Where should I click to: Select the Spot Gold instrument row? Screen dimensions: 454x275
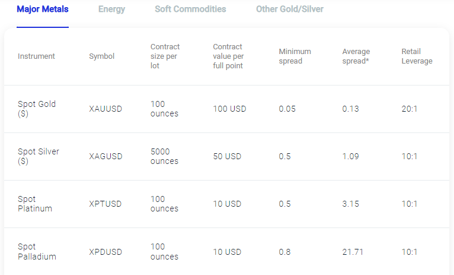click(x=227, y=109)
